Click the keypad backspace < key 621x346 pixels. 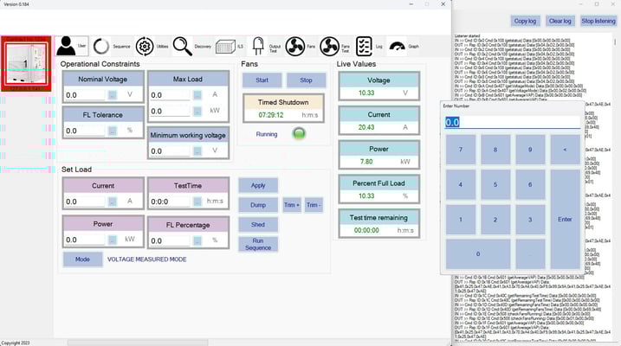coord(566,150)
